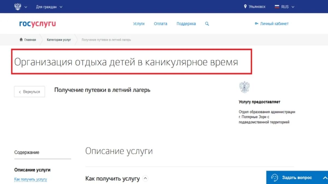Click heading "Получение путевки в летний лагерь"

pos(102,90)
